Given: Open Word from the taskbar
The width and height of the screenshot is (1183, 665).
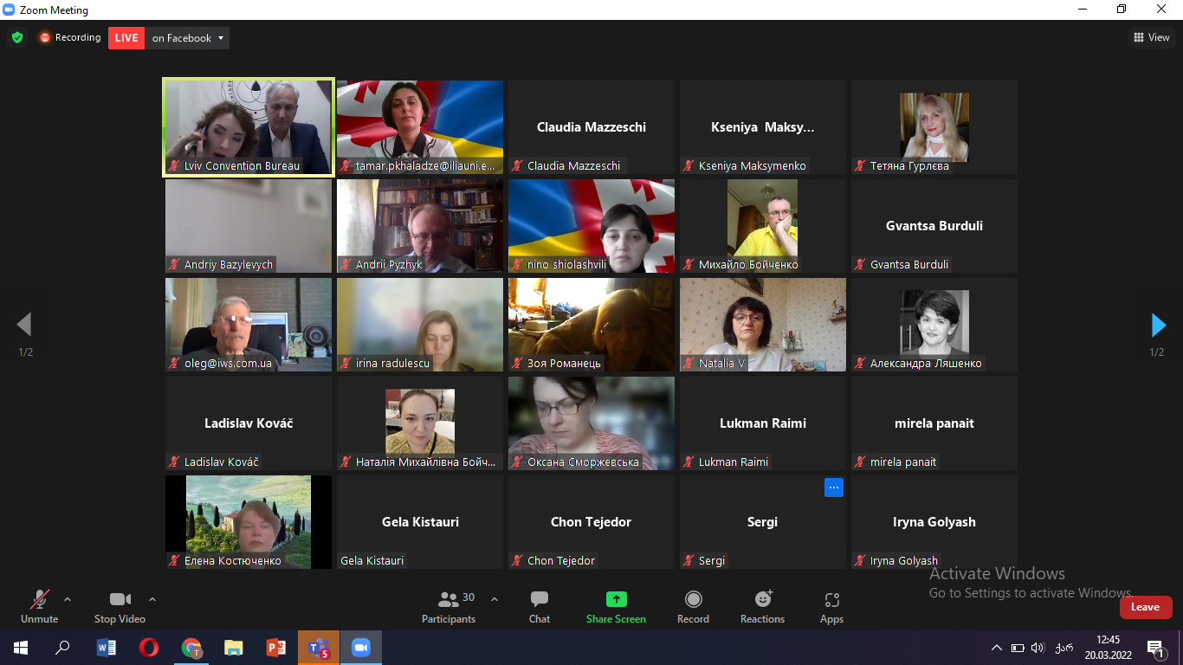Looking at the screenshot, I should coord(107,648).
